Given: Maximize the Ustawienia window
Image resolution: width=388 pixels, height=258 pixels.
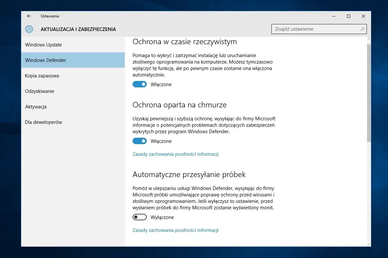Looking at the screenshot, I should pyautogui.click(x=349, y=16).
